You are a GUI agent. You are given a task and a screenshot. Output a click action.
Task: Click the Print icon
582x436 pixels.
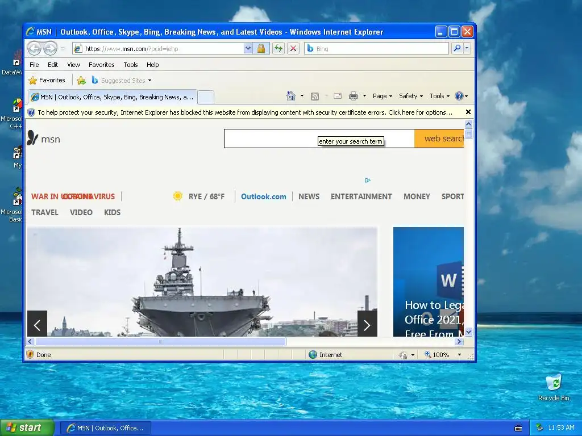(354, 96)
